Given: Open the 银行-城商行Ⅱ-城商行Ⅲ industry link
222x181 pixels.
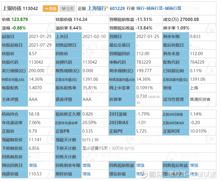Looking at the screenshot, I should click(x=159, y=8).
